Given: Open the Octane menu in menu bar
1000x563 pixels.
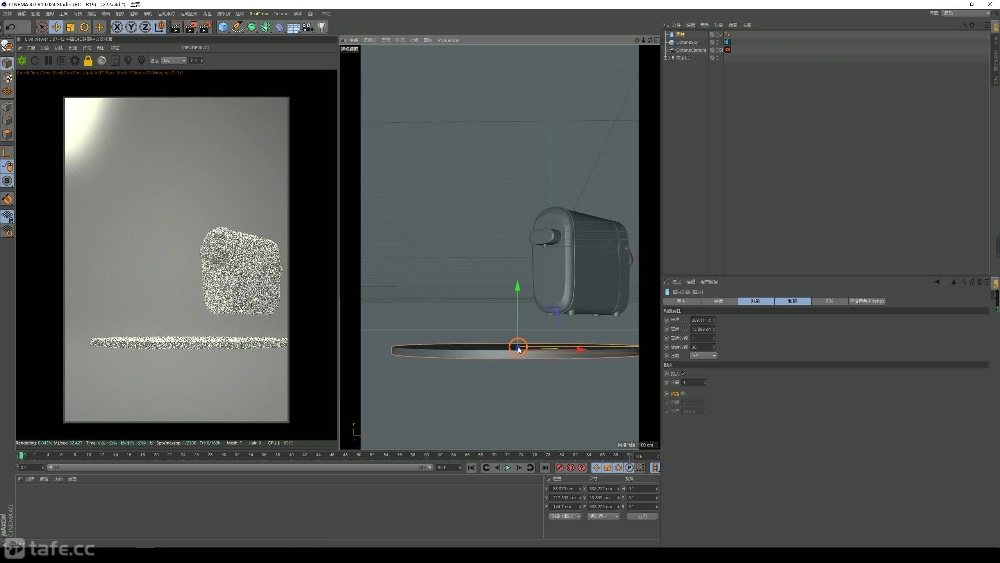Looking at the screenshot, I should click(x=280, y=14).
